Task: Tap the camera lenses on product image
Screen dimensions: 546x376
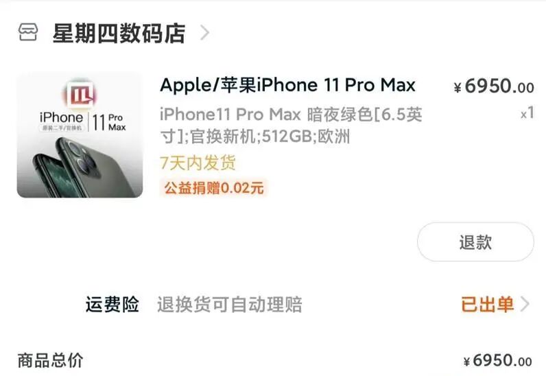Action: [x=81, y=155]
